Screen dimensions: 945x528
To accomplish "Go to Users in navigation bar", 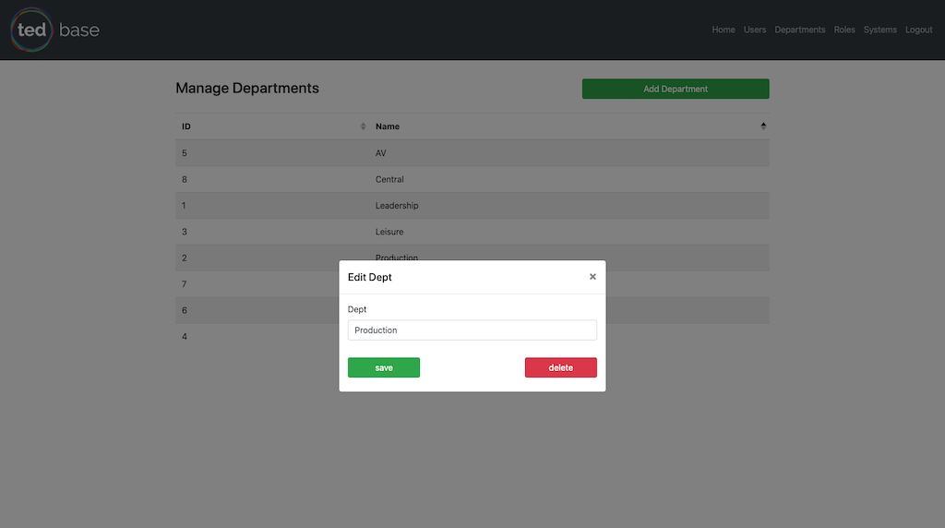I will tap(755, 30).
